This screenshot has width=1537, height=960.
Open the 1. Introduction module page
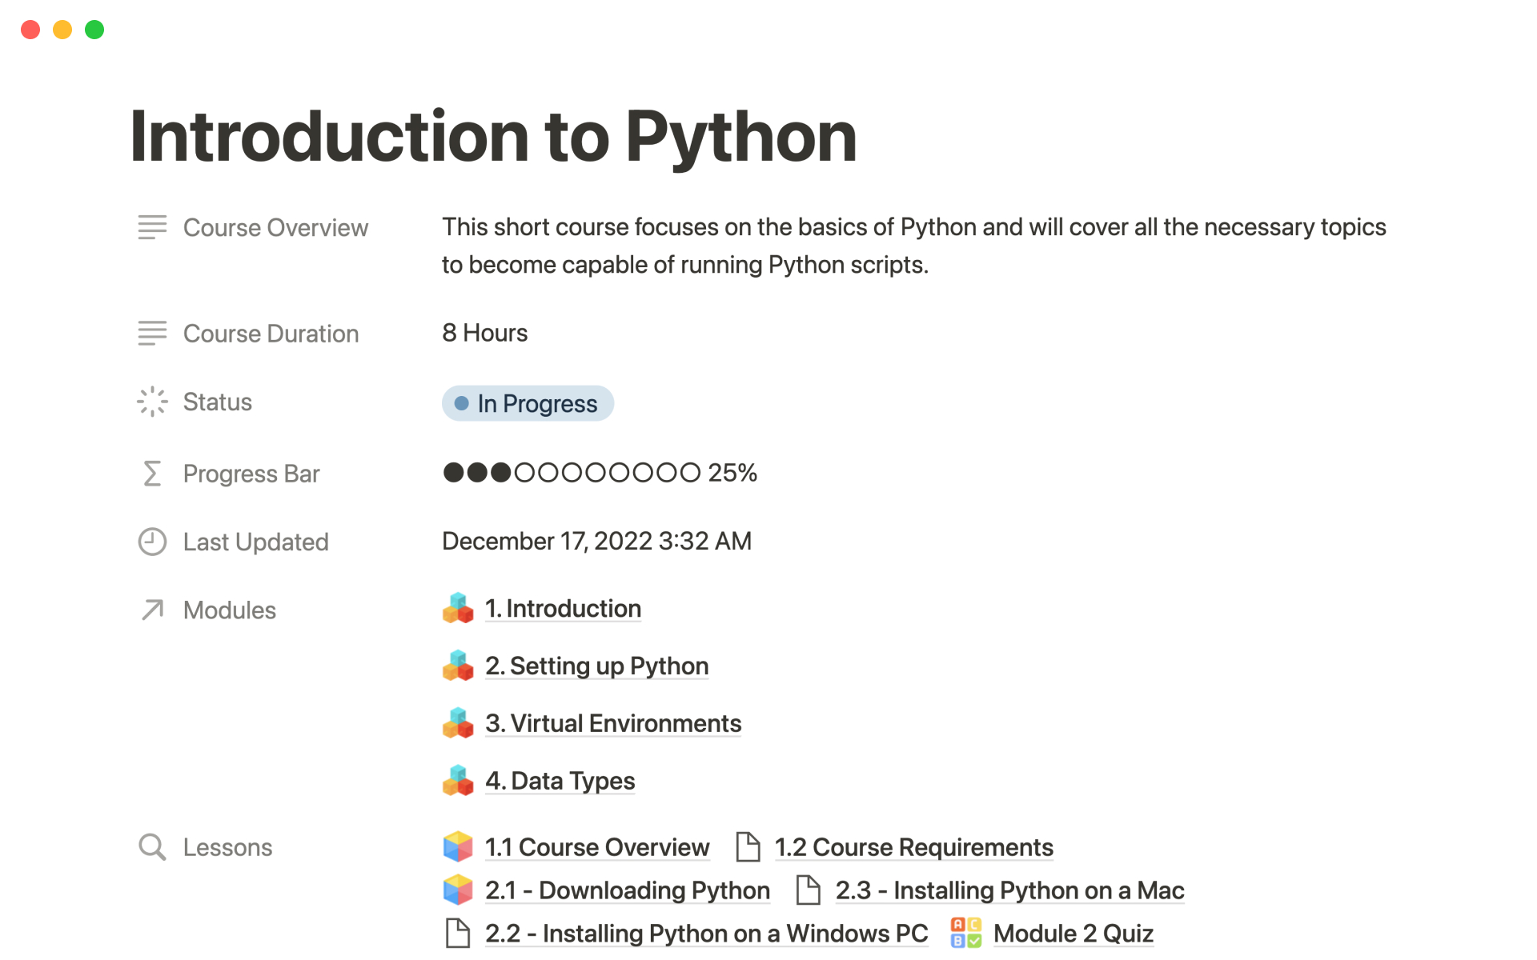coord(563,609)
